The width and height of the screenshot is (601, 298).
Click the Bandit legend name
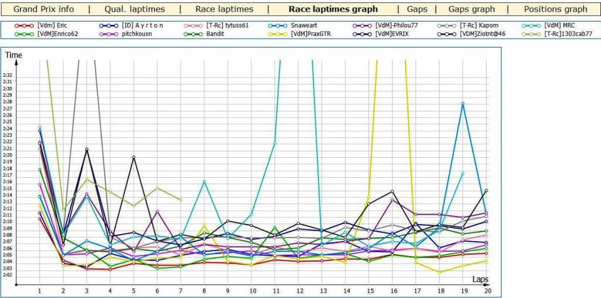[x=215, y=34]
